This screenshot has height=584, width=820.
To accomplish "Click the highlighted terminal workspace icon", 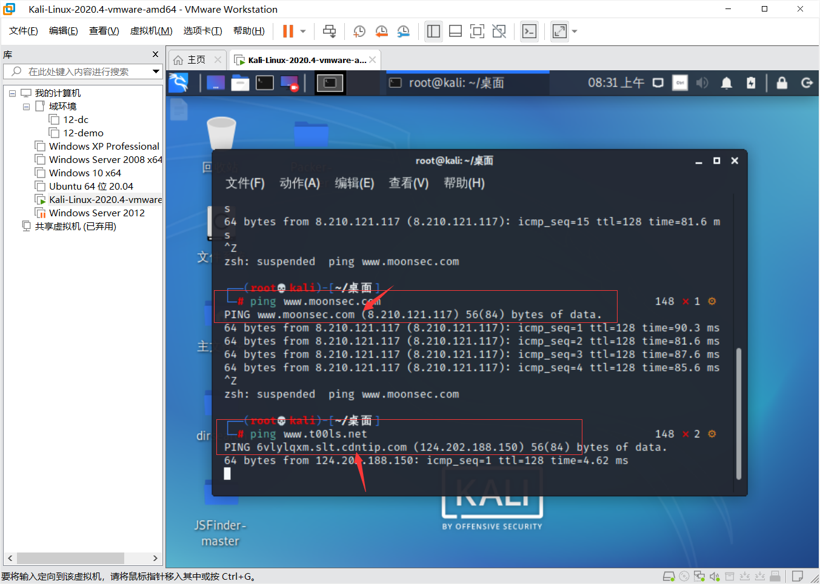I will 330,83.
